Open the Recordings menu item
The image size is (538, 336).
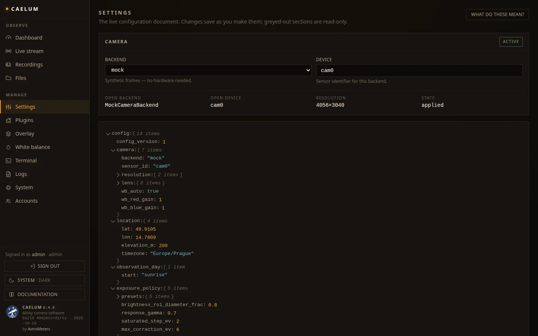[44, 65]
